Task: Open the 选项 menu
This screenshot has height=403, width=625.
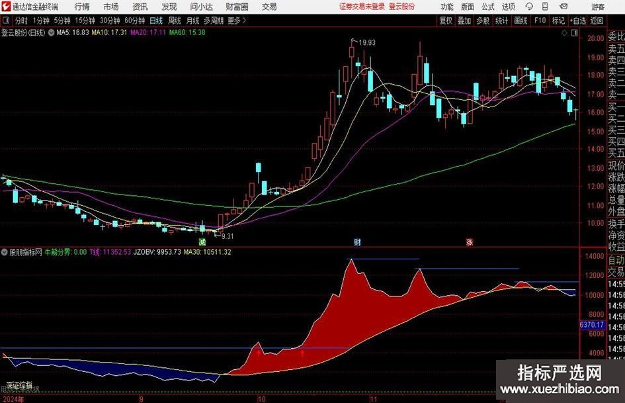Action: click(x=508, y=7)
